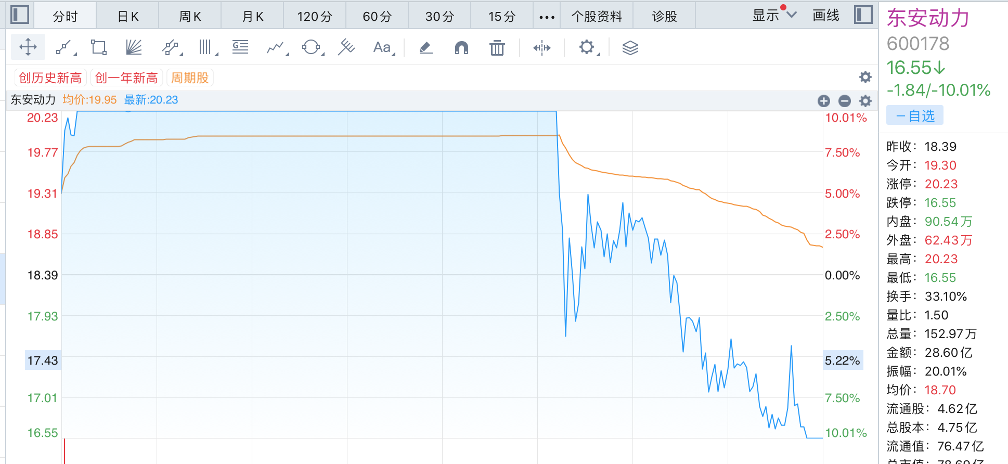Viewport: 1008px width, 464px height.
Task: Click the trash icon to delete drawings
Action: pos(497,48)
